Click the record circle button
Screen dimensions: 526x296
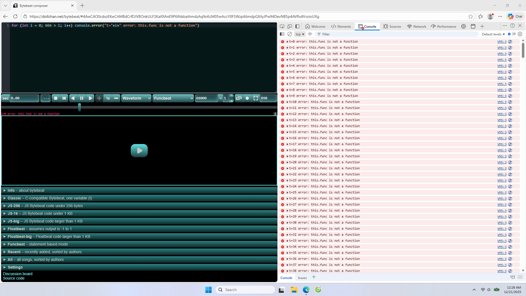pyautogui.click(x=247, y=98)
